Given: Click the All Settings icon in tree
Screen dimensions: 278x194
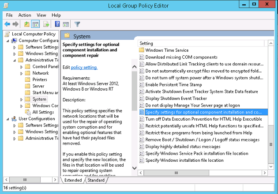Looking at the screenshot, I should click(28, 112).
